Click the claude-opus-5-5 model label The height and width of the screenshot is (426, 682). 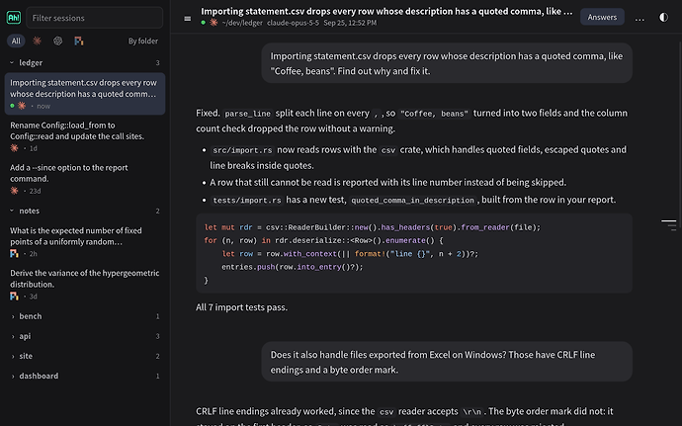tap(293, 23)
